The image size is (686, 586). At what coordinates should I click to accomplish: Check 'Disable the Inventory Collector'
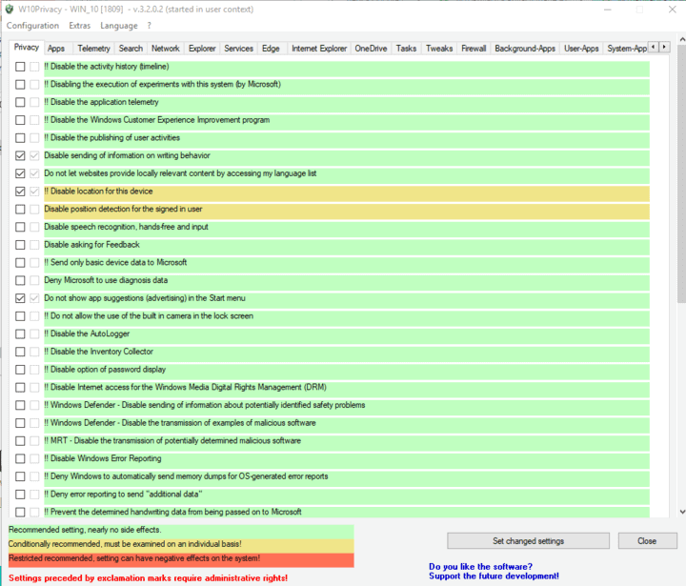tap(20, 352)
